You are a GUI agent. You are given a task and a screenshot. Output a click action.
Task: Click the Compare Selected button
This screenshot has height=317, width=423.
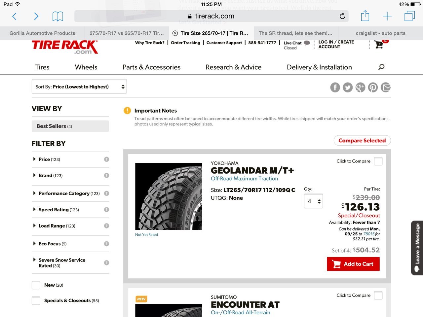[x=362, y=140]
